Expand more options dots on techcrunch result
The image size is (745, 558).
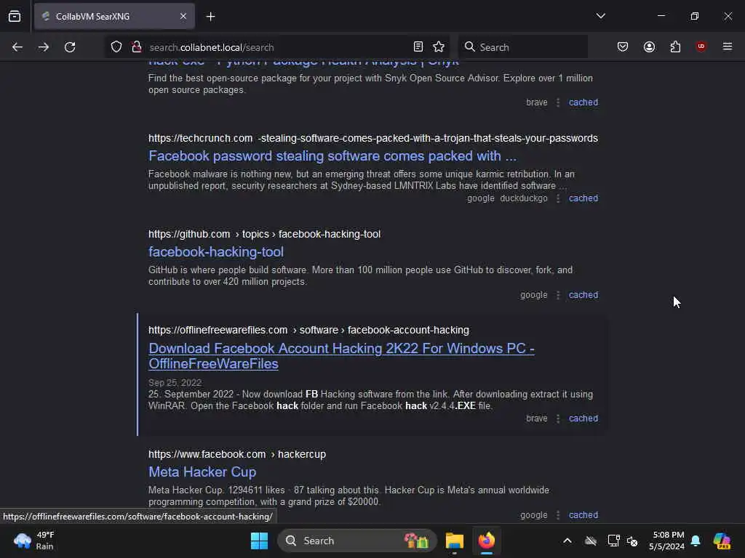pyautogui.click(x=558, y=198)
